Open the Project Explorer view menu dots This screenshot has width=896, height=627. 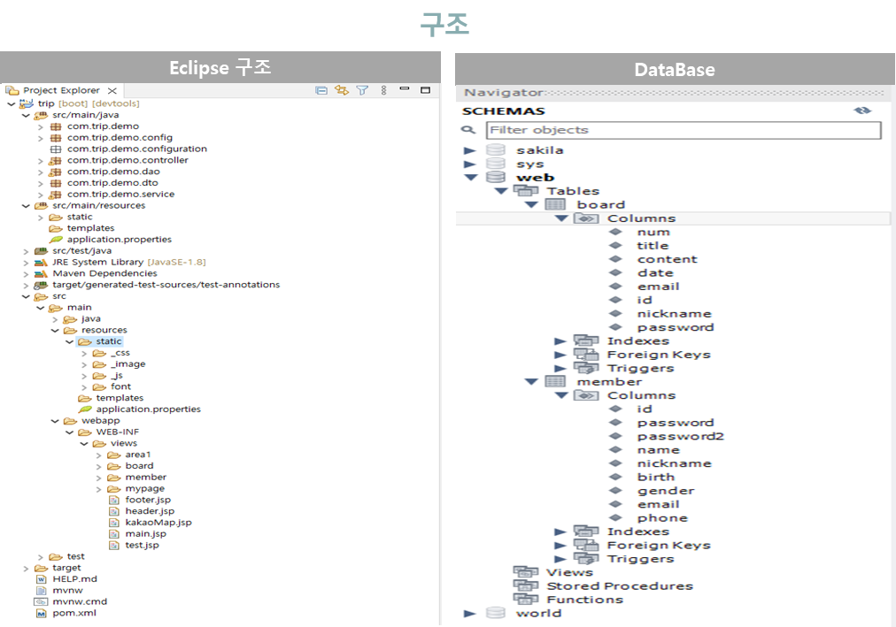click(383, 90)
